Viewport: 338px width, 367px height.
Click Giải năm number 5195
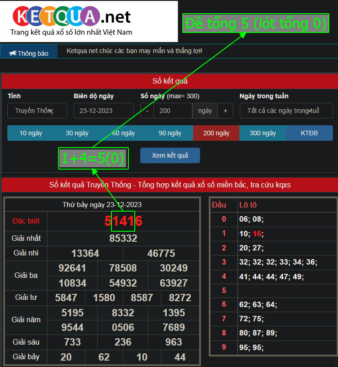73,313
